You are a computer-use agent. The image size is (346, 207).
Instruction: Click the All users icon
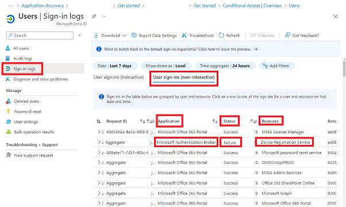pyautogui.click(x=7, y=48)
